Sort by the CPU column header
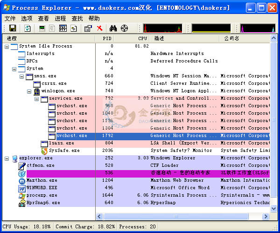The width and height of the screenshot is (280, 233). click(x=132, y=38)
